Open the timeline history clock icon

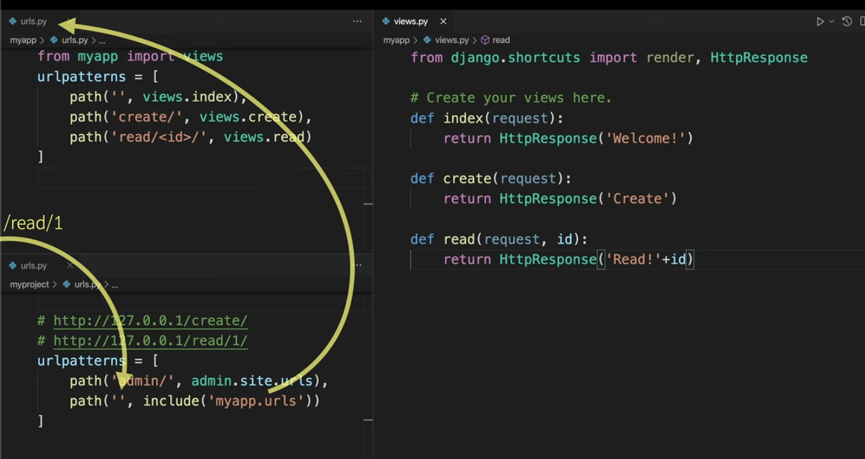(847, 21)
